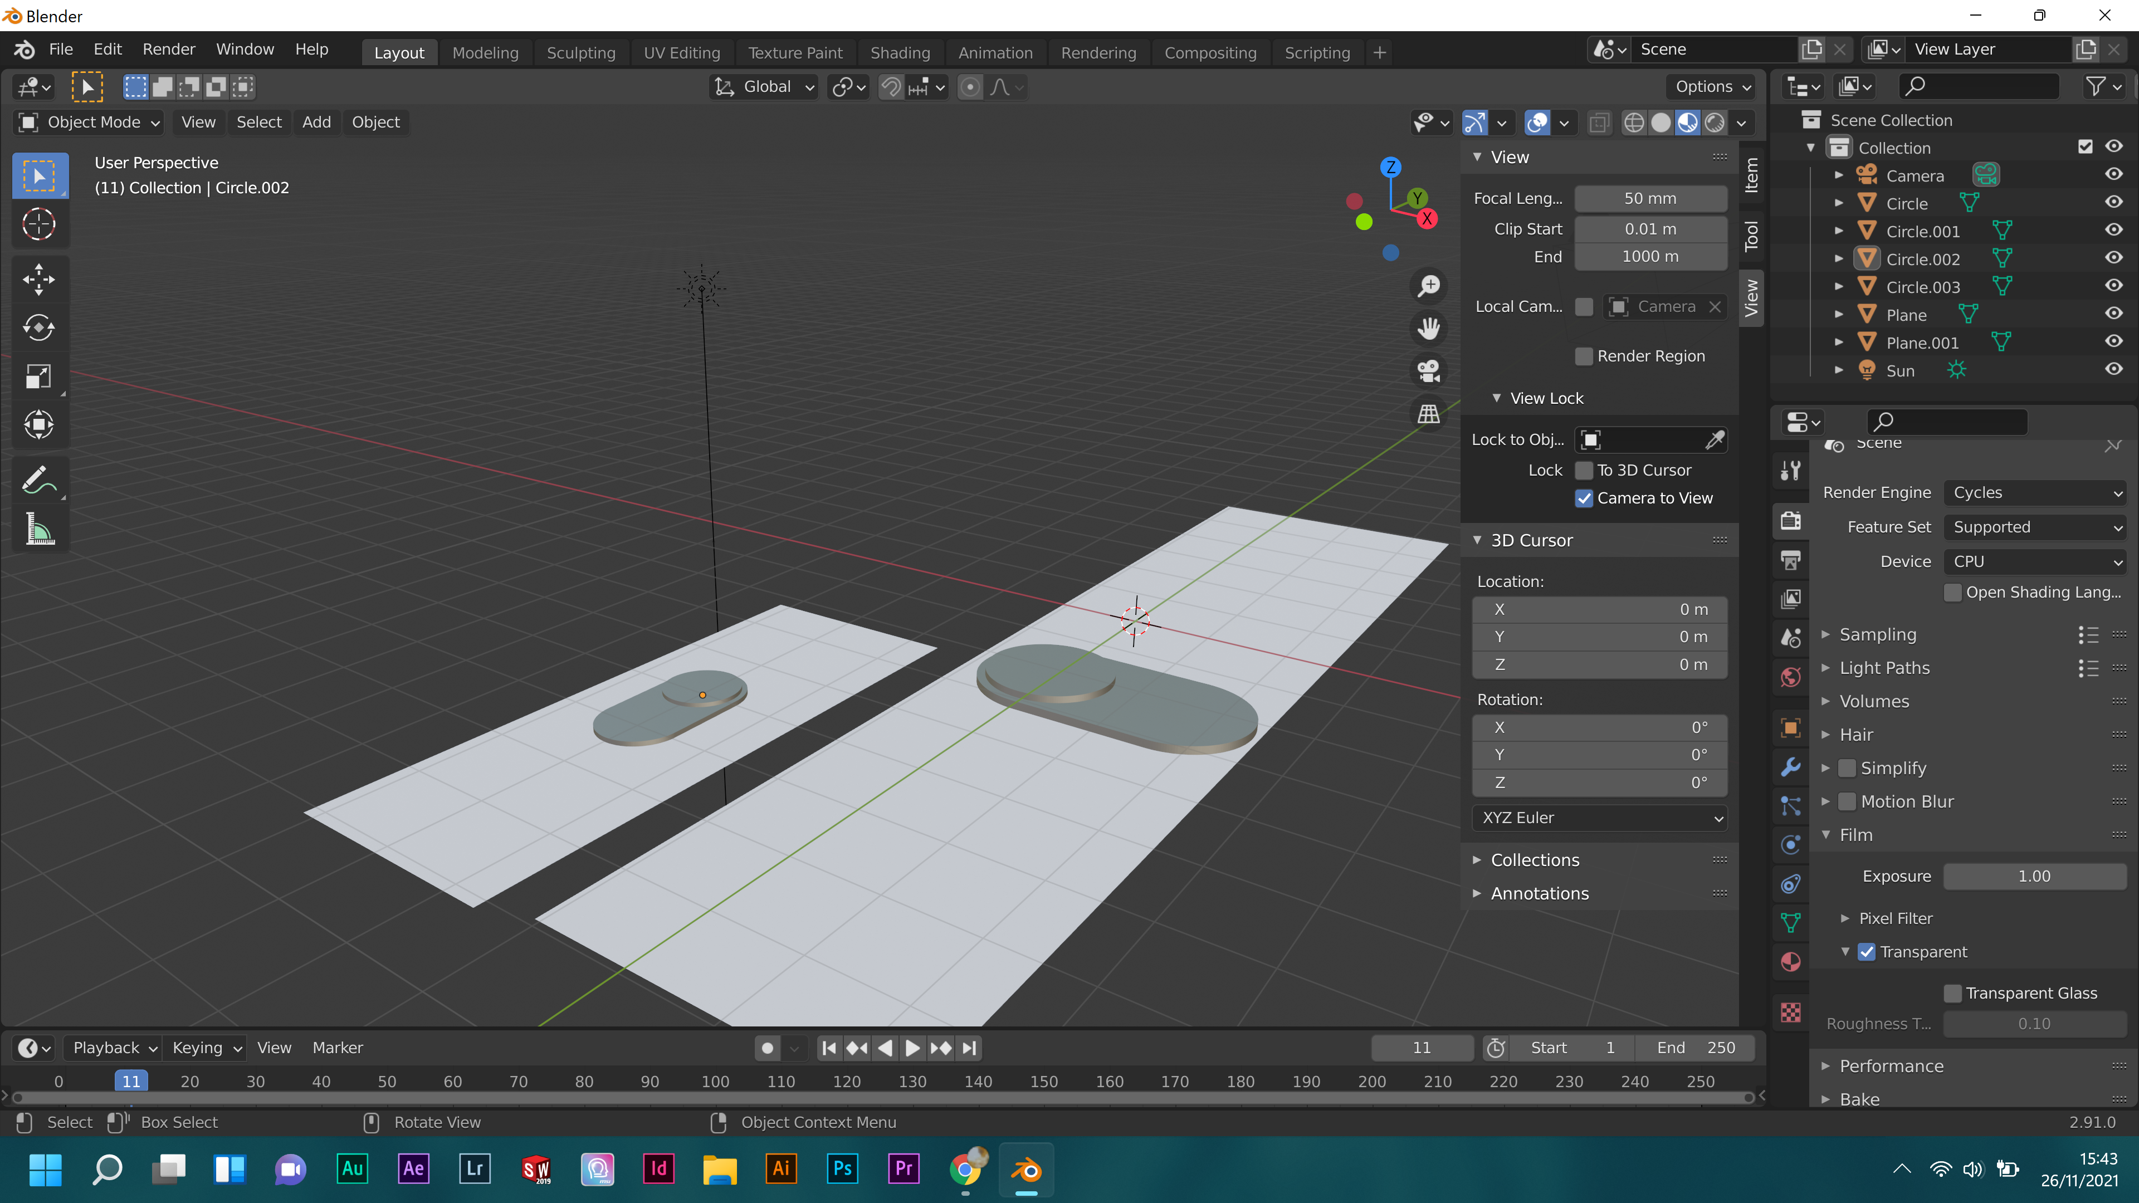The width and height of the screenshot is (2139, 1203).
Task: Open the World Properties tab icon
Action: (x=1791, y=677)
